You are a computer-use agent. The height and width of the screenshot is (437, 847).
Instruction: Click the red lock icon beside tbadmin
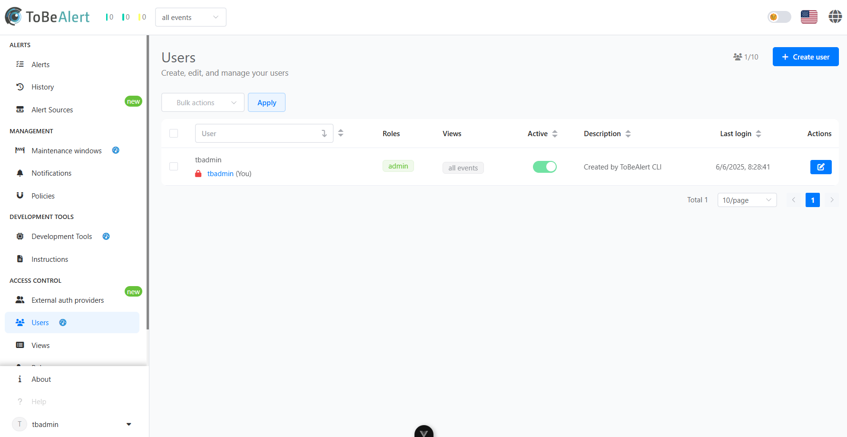(198, 174)
